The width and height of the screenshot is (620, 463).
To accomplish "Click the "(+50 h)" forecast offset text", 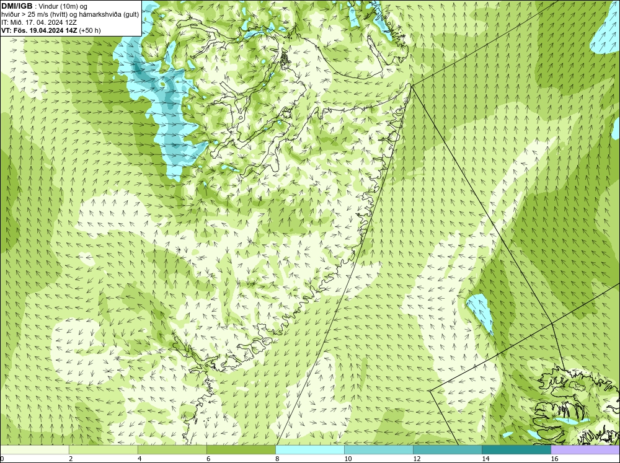I will coord(90,30).
